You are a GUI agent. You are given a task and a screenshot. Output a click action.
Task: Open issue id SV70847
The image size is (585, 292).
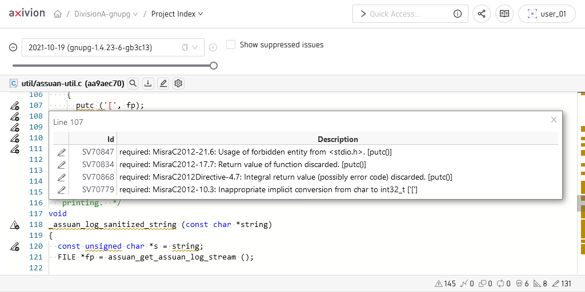[98, 152]
